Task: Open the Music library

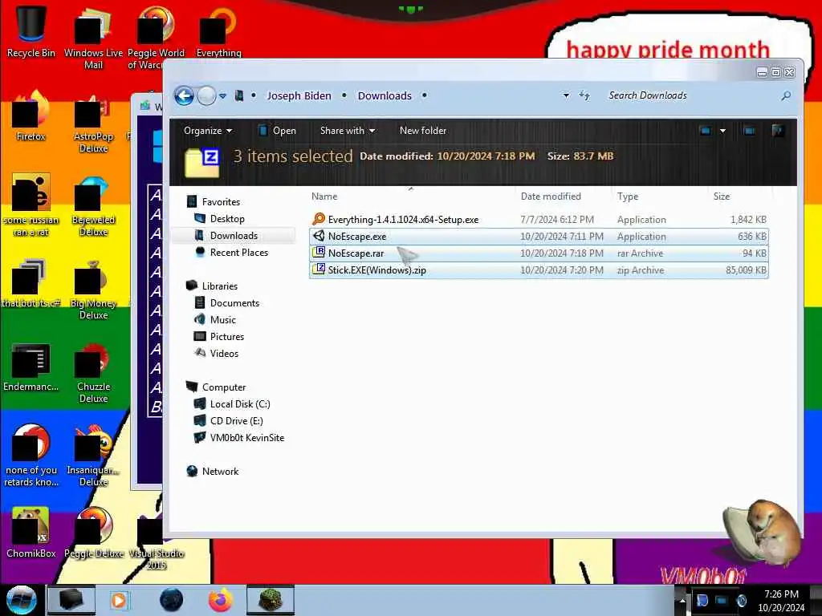Action: (223, 319)
